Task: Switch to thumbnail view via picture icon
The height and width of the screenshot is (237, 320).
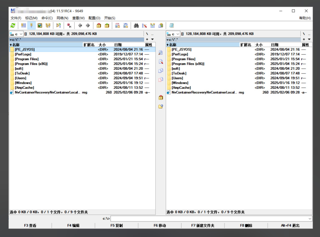Action: (40, 26)
